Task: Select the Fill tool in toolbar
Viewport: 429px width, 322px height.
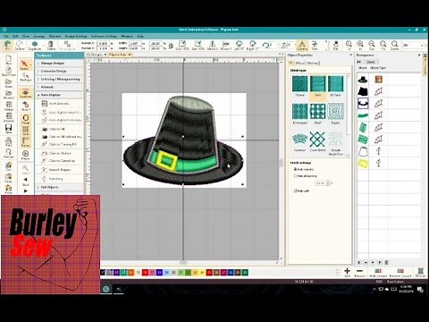Action: [7, 45]
